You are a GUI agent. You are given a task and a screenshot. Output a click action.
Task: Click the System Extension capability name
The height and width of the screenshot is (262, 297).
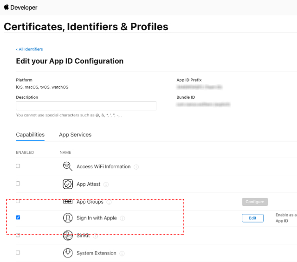(97, 253)
